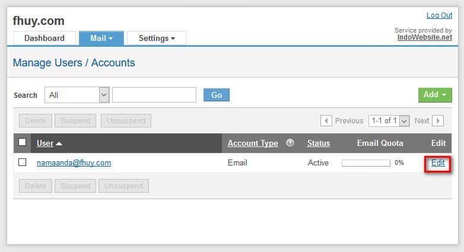Open the namaanda@fhuy.com user link
Screen dimensions: 464x252
click(x=74, y=162)
